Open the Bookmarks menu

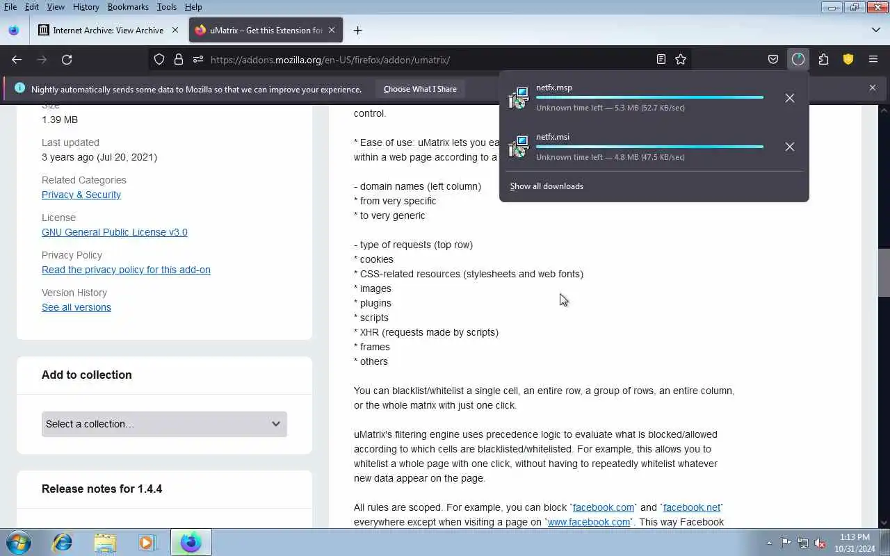(x=128, y=7)
